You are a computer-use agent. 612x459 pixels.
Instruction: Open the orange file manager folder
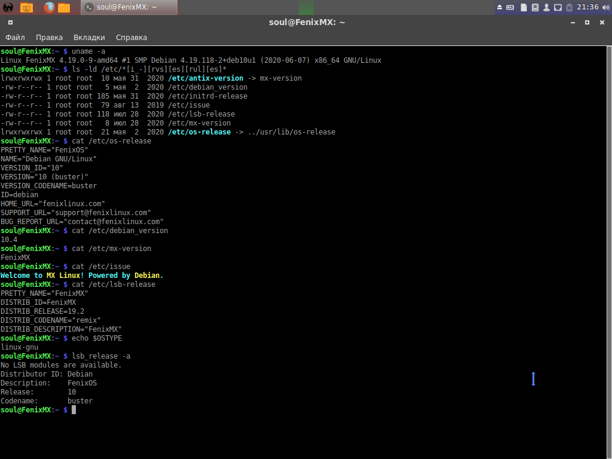(x=64, y=7)
